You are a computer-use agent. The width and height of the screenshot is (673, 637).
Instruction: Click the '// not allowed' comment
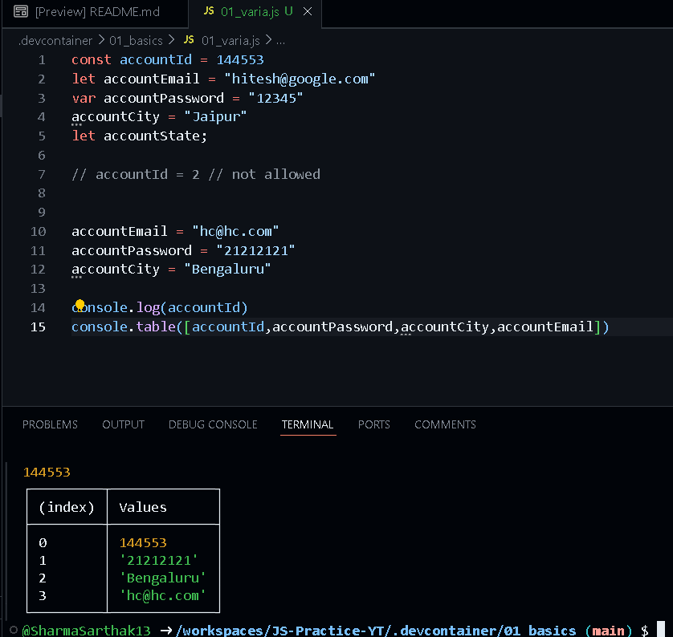(x=264, y=174)
